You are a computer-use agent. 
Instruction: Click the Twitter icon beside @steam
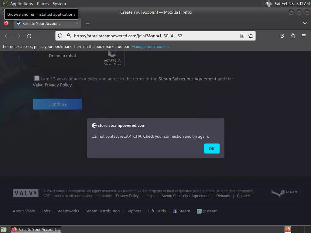tap(199, 211)
